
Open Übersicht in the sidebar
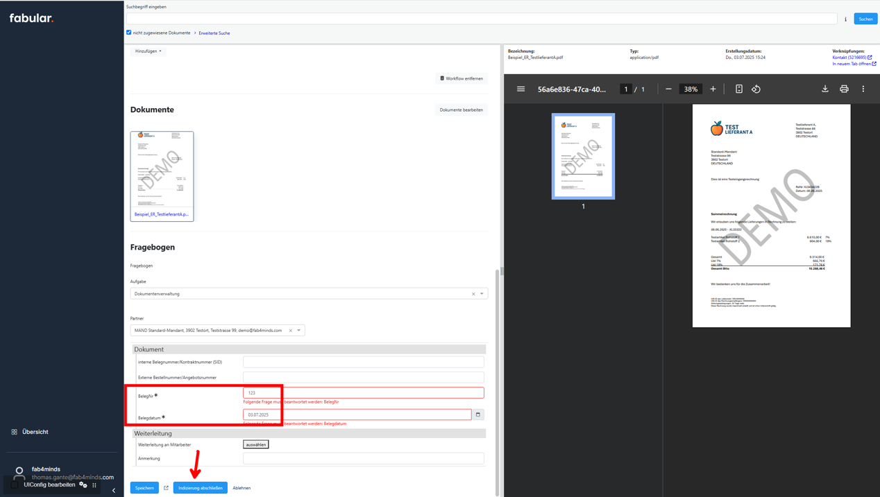(x=35, y=432)
